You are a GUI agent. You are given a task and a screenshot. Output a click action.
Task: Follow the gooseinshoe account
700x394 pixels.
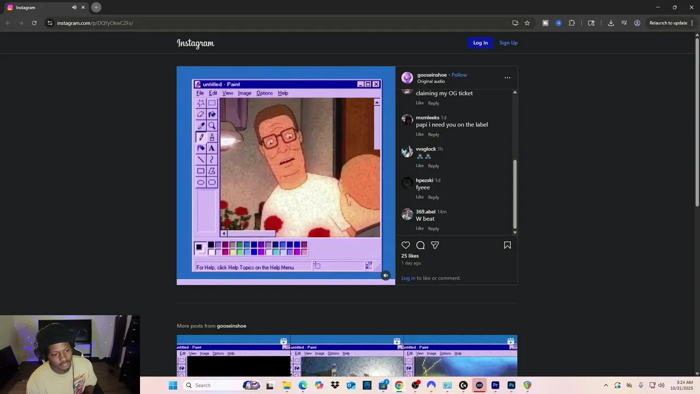tap(459, 75)
